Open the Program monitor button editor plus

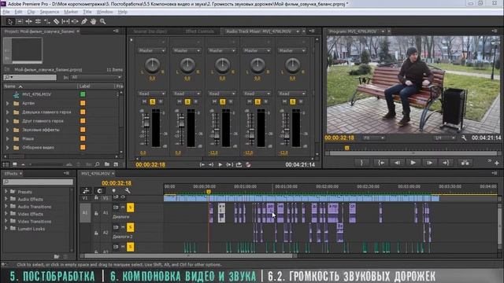[497, 163]
